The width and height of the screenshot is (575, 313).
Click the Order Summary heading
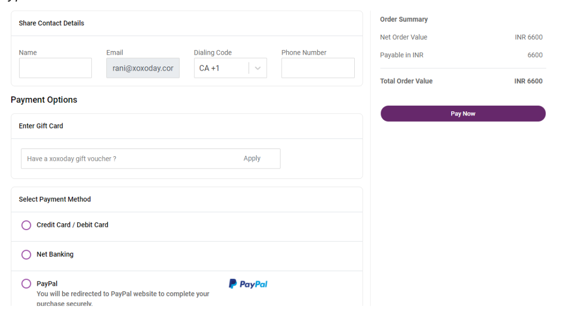tap(404, 19)
